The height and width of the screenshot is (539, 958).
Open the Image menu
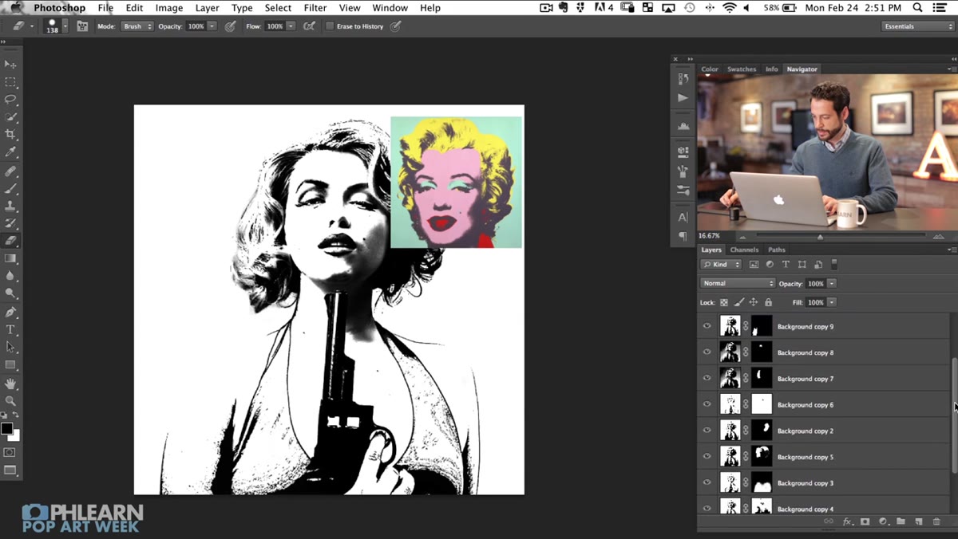168,8
